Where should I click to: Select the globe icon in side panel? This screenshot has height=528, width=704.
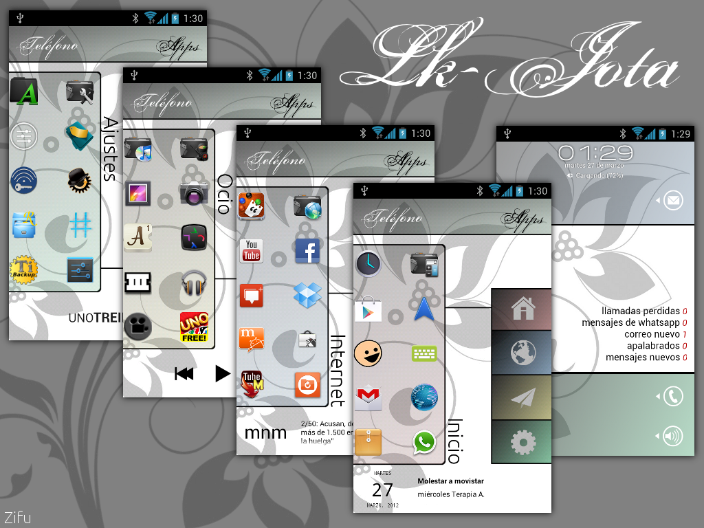(x=522, y=353)
